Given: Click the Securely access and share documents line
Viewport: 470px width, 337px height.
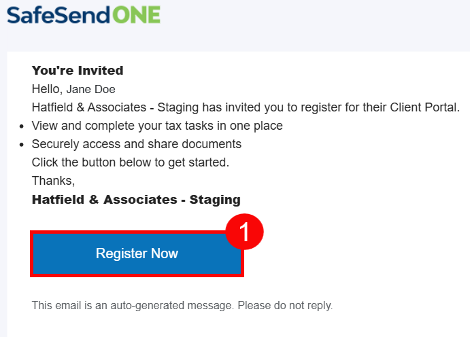Looking at the screenshot, I should [137, 144].
